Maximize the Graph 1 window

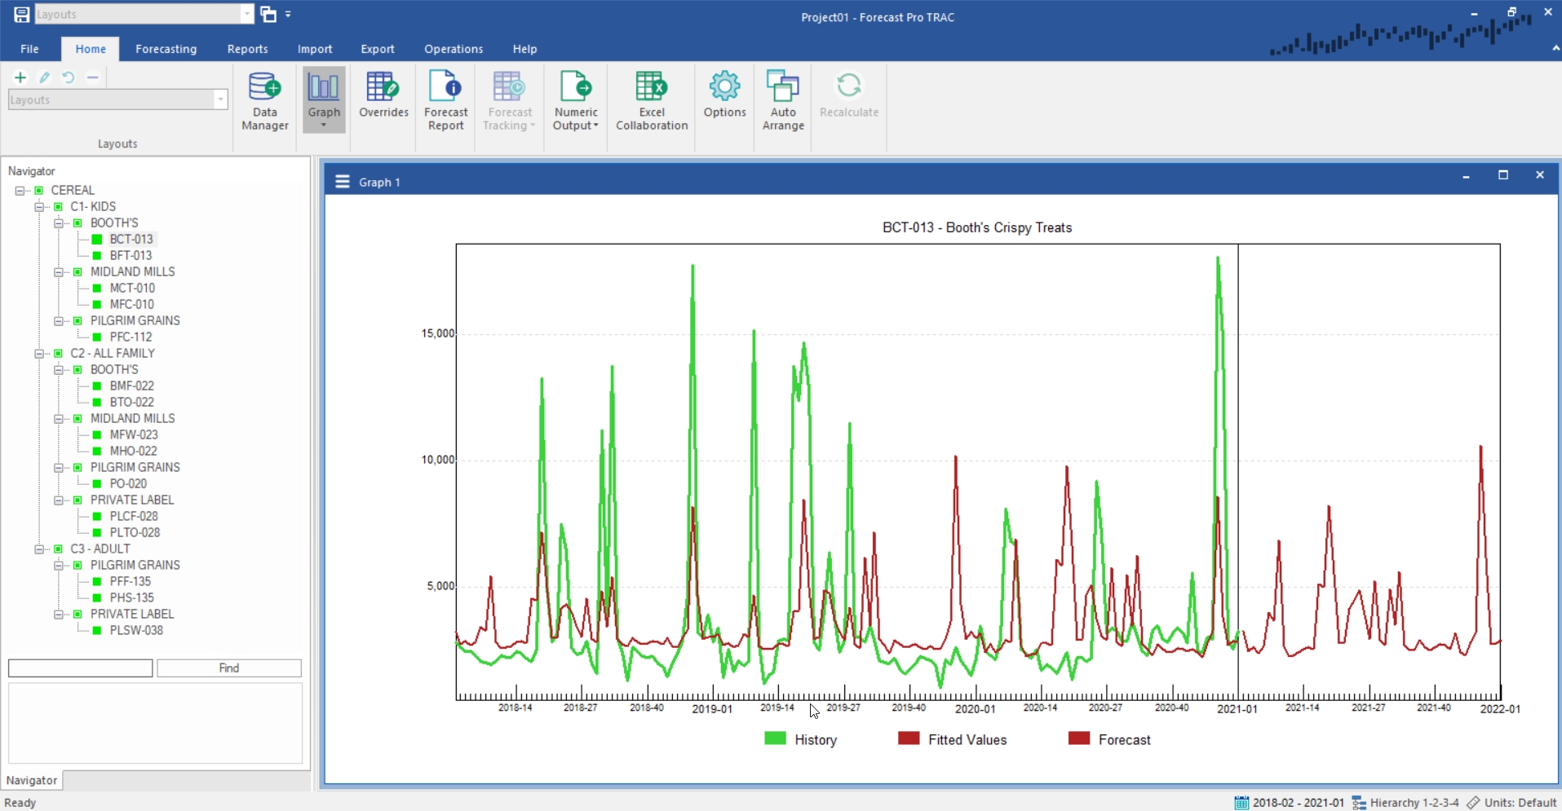[x=1503, y=175]
